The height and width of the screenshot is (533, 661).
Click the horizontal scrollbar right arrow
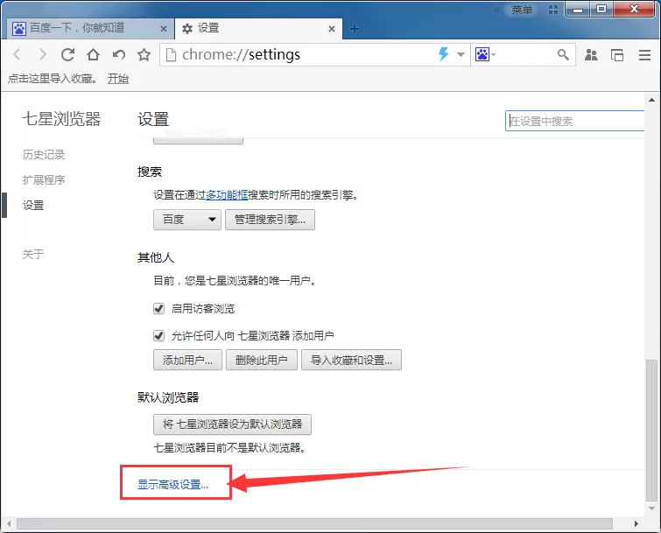(x=636, y=523)
